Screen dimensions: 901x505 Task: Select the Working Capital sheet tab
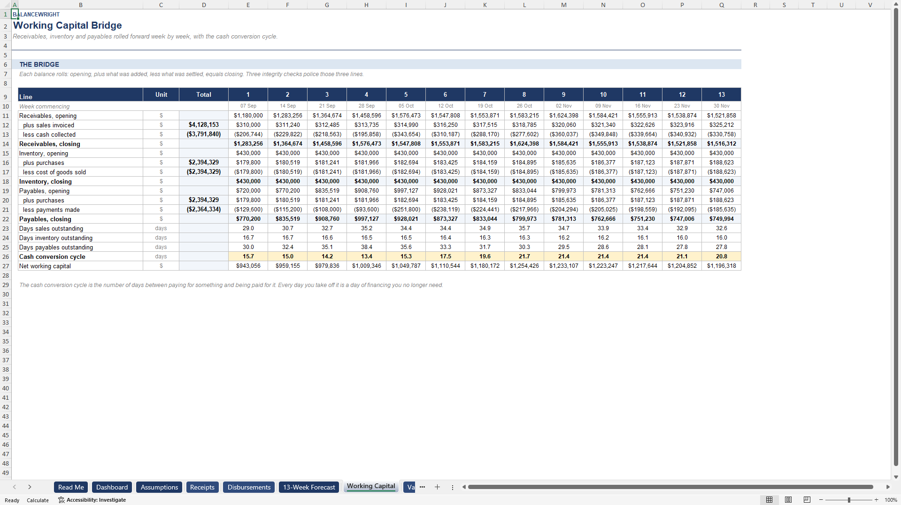click(371, 486)
